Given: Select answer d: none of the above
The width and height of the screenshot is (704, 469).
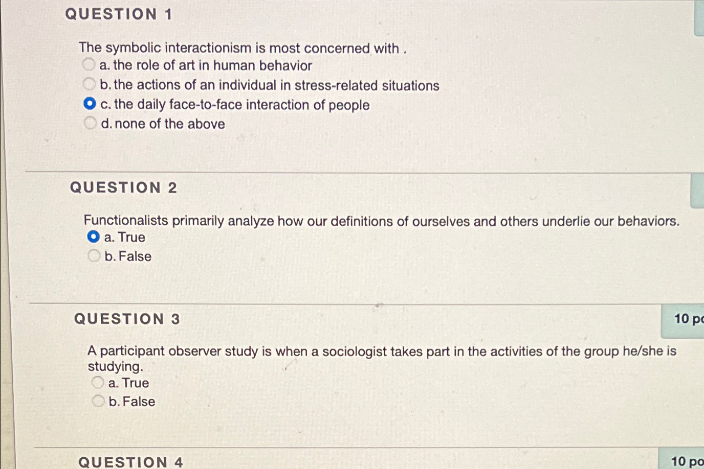Looking at the screenshot, I should [91, 122].
